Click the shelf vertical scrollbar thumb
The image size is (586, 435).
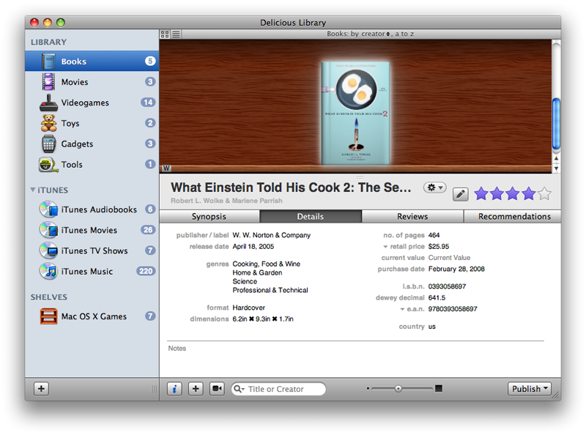pos(556,123)
